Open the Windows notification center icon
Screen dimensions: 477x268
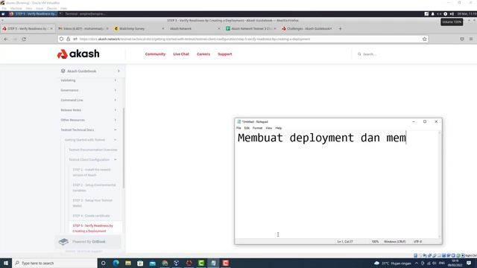pos(469,263)
